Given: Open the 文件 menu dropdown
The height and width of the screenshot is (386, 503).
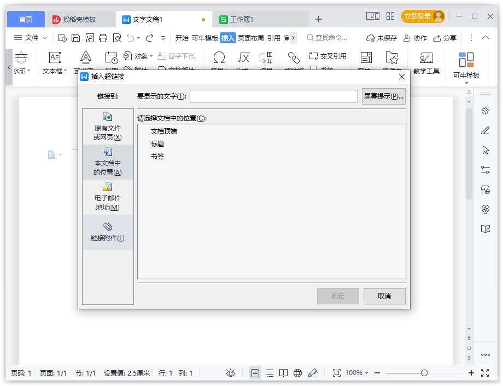Looking at the screenshot, I should click(x=31, y=38).
